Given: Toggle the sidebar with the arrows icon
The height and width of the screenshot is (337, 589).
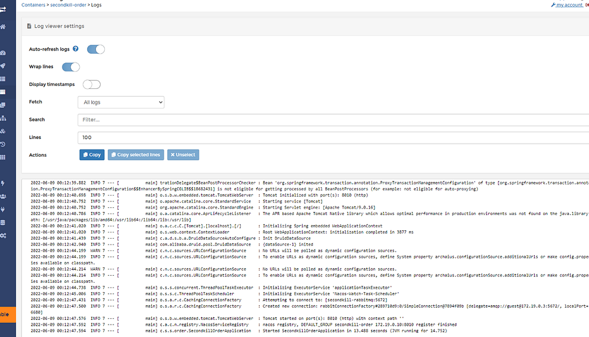Looking at the screenshot, I should pos(3,9).
